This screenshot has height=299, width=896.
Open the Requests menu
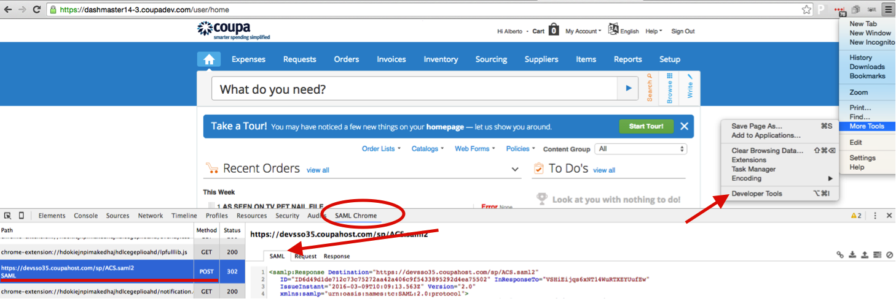point(299,59)
